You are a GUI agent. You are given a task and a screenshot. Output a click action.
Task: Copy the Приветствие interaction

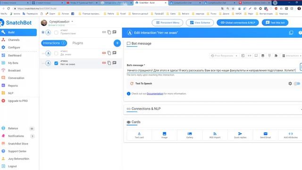coord(109,32)
